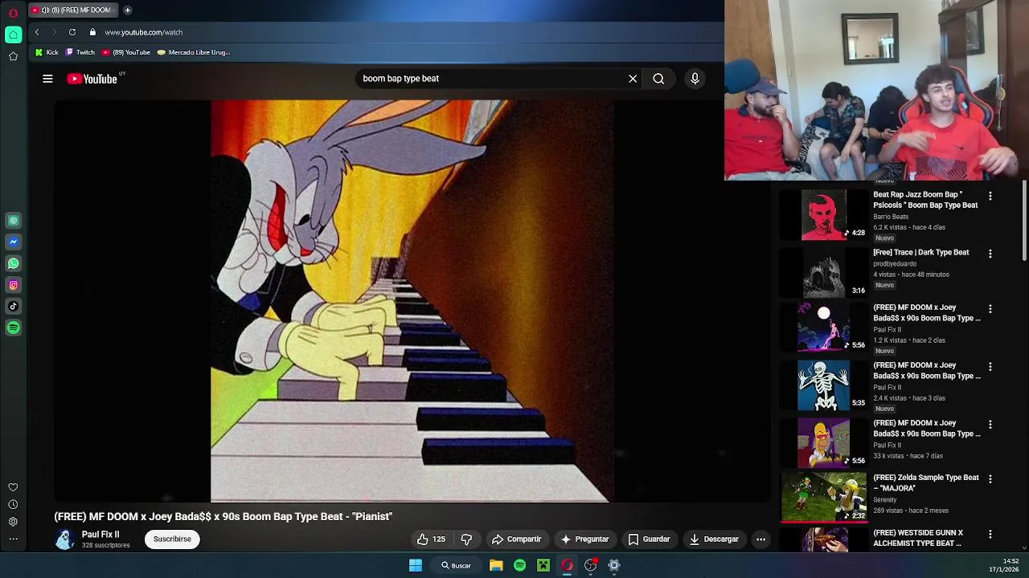Click the www.youtube.com/watch address bar
This screenshot has height=578, width=1029.
144,32
